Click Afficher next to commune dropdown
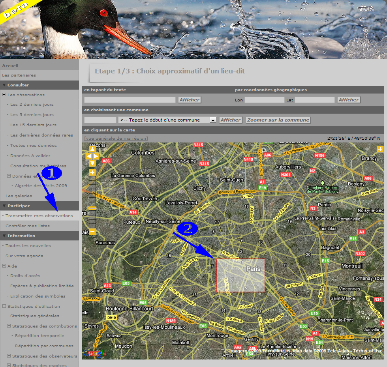 coord(231,120)
